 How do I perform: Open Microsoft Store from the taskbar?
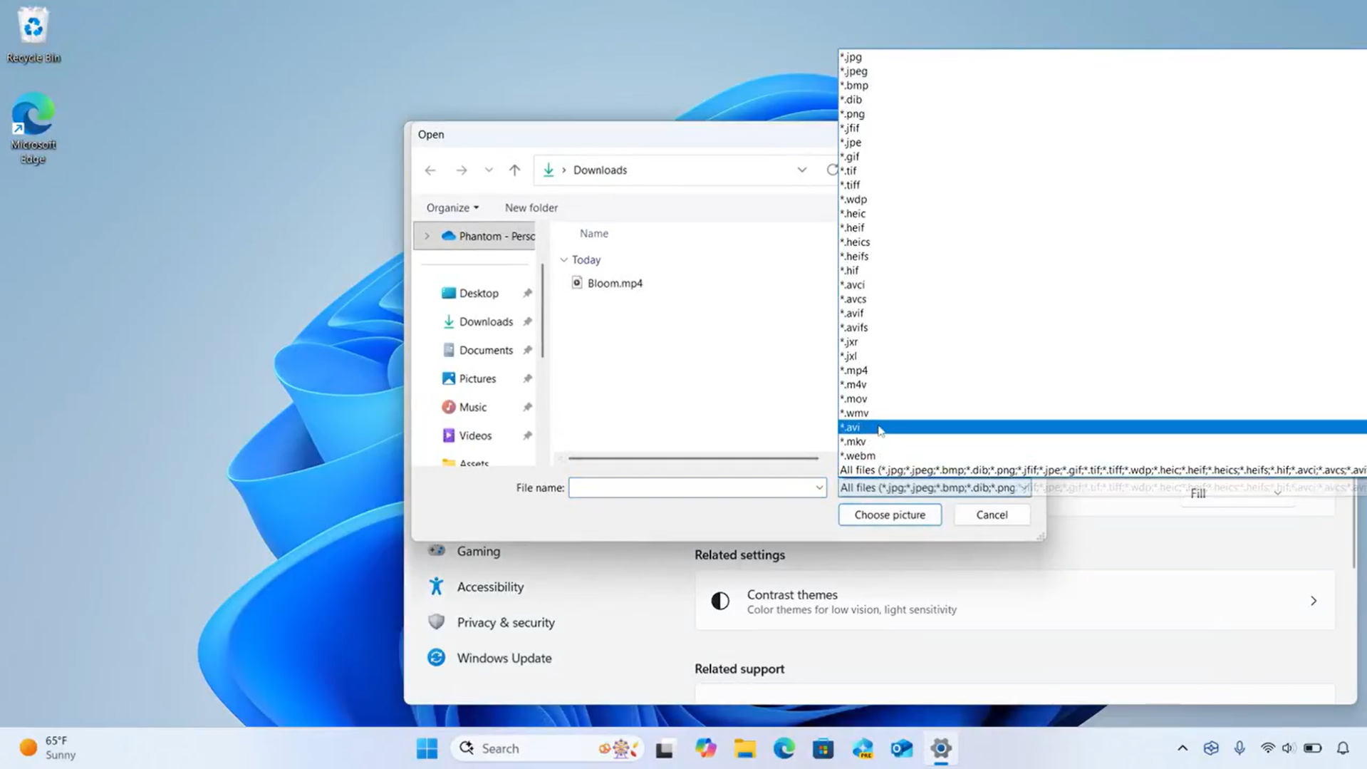[823, 748]
